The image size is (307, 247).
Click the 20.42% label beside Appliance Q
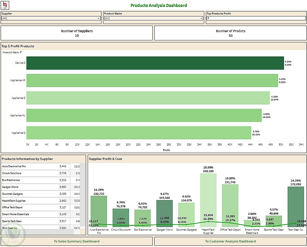pyautogui.click(x=256, y=135)
